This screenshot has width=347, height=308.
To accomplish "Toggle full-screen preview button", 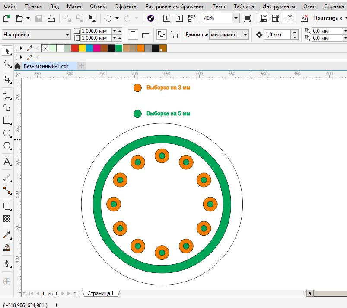I will pyautogui.click(x=247, y=18).
